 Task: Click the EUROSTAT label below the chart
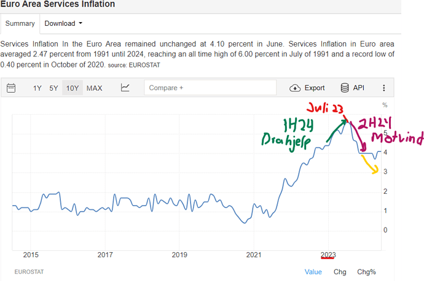click(28, 271)
